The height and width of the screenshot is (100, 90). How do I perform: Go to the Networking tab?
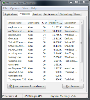(x=66, y=14)
